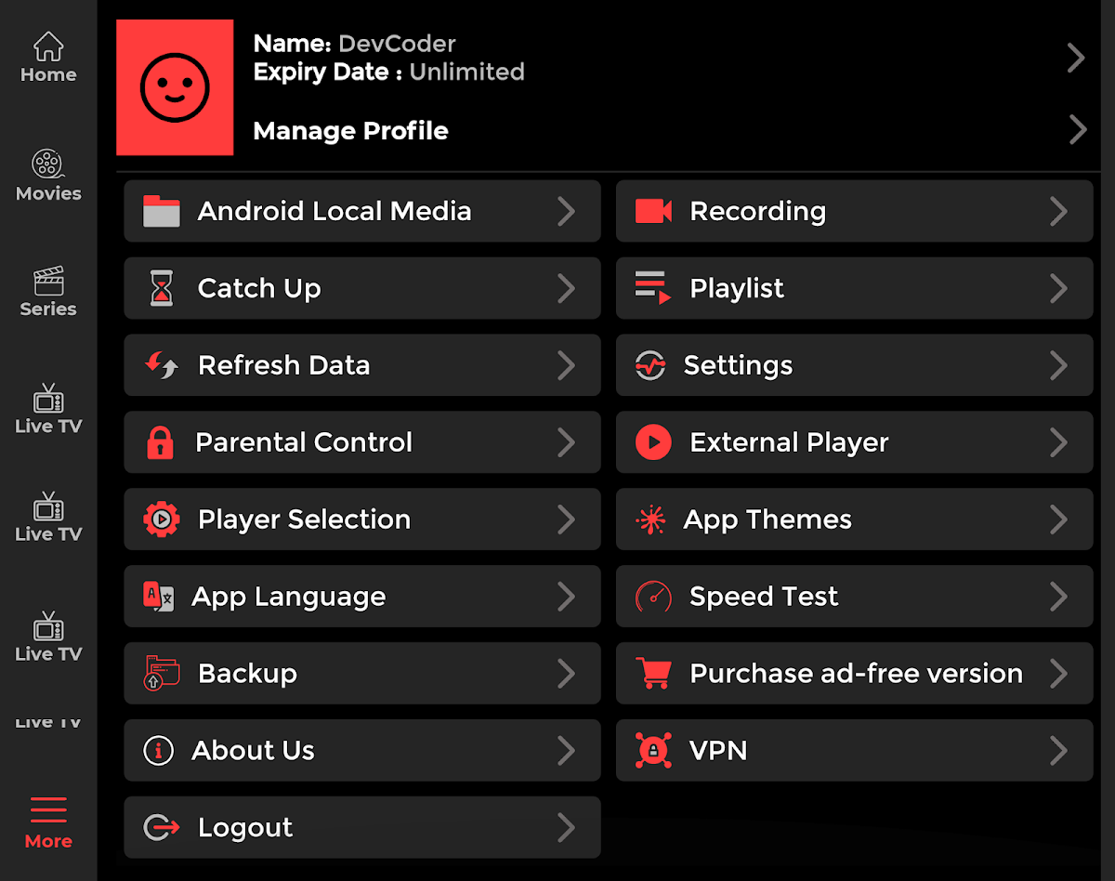Expand the Manage Profile chevron arrow
Image resolution: width=1115 pixels, height=881 pixels.
[x=1077, y=130]
